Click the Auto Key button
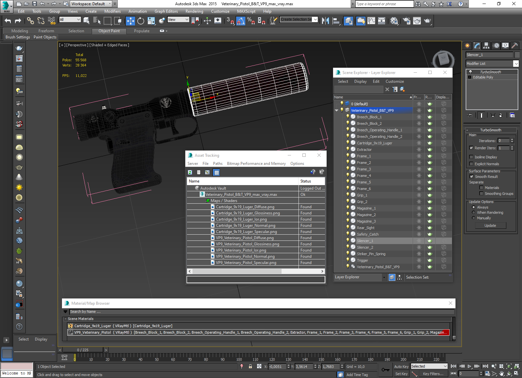 click(401, 367)
